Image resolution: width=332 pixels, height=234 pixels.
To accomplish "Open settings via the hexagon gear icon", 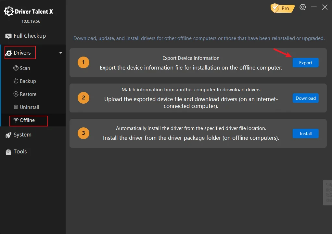I will tap(303, 7).
